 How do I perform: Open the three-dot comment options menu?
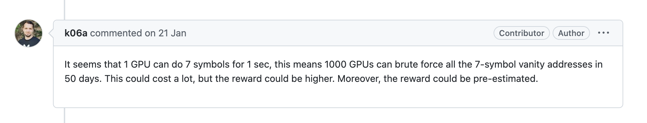(x=603, y=33)
